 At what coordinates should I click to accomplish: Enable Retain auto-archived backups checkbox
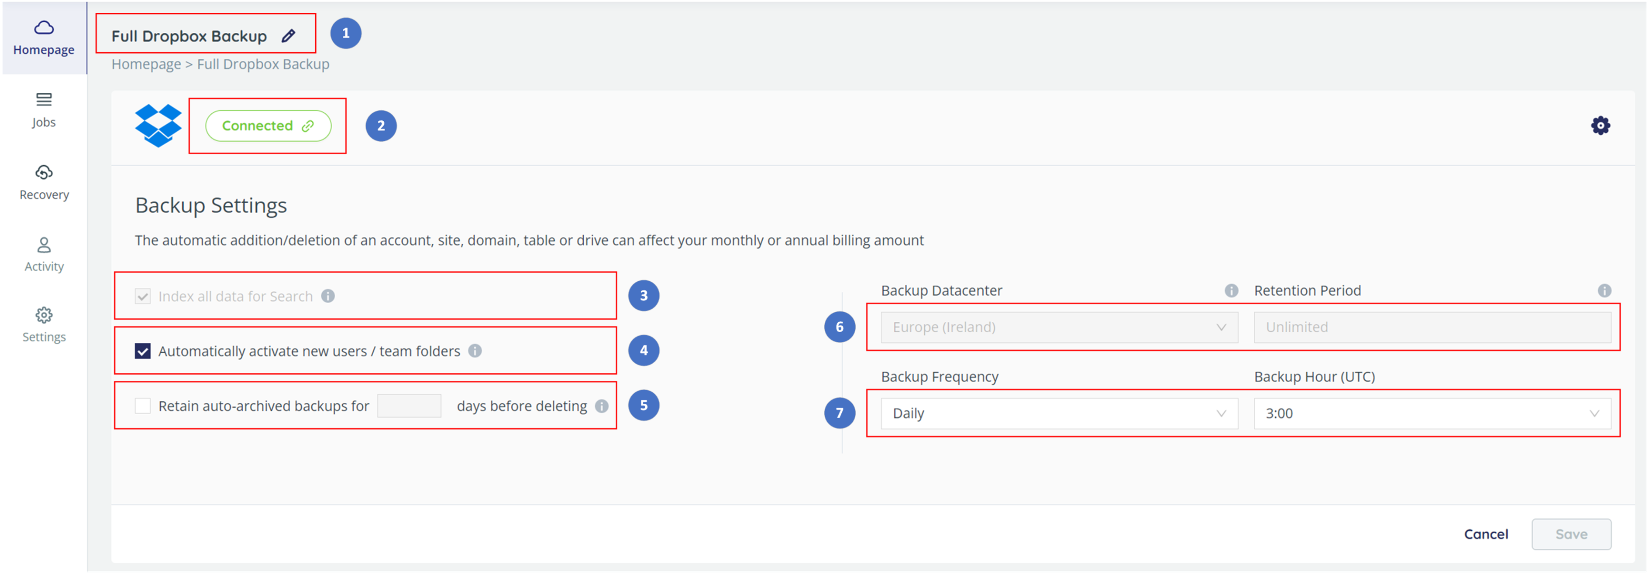tap(143, 406)
